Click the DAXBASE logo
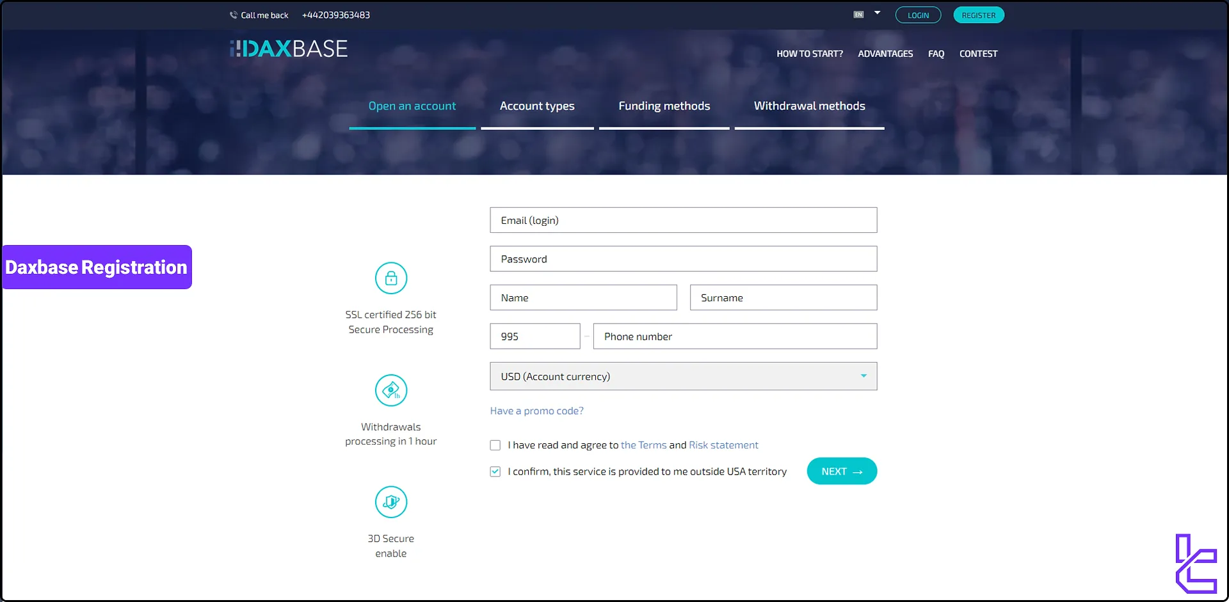Viewport: 1229px width, 602px height. tap(289, 49)
